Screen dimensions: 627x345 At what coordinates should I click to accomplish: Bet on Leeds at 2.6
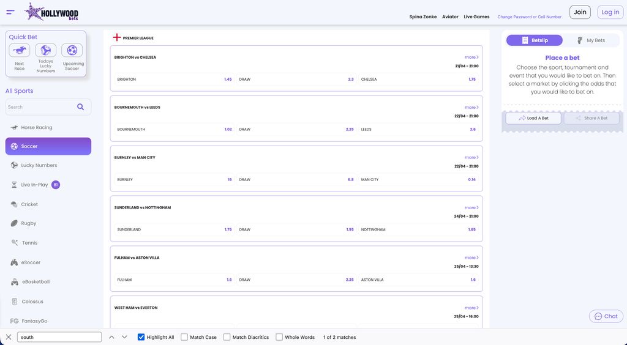[418, 130]
